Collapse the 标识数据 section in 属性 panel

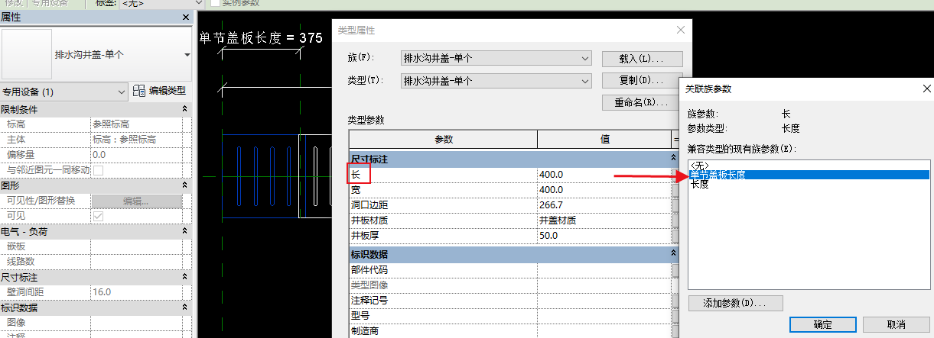pyautogui.click(x=185, y=307)
